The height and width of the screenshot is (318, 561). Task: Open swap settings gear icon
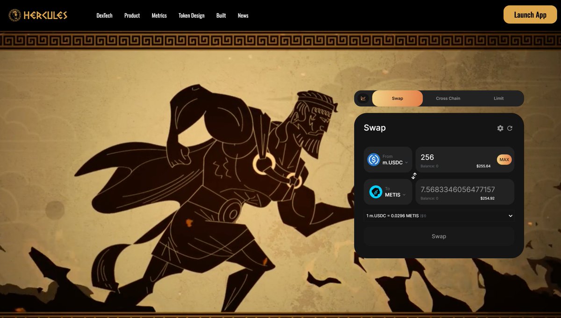pyautogui.click(x=500, y=128)
